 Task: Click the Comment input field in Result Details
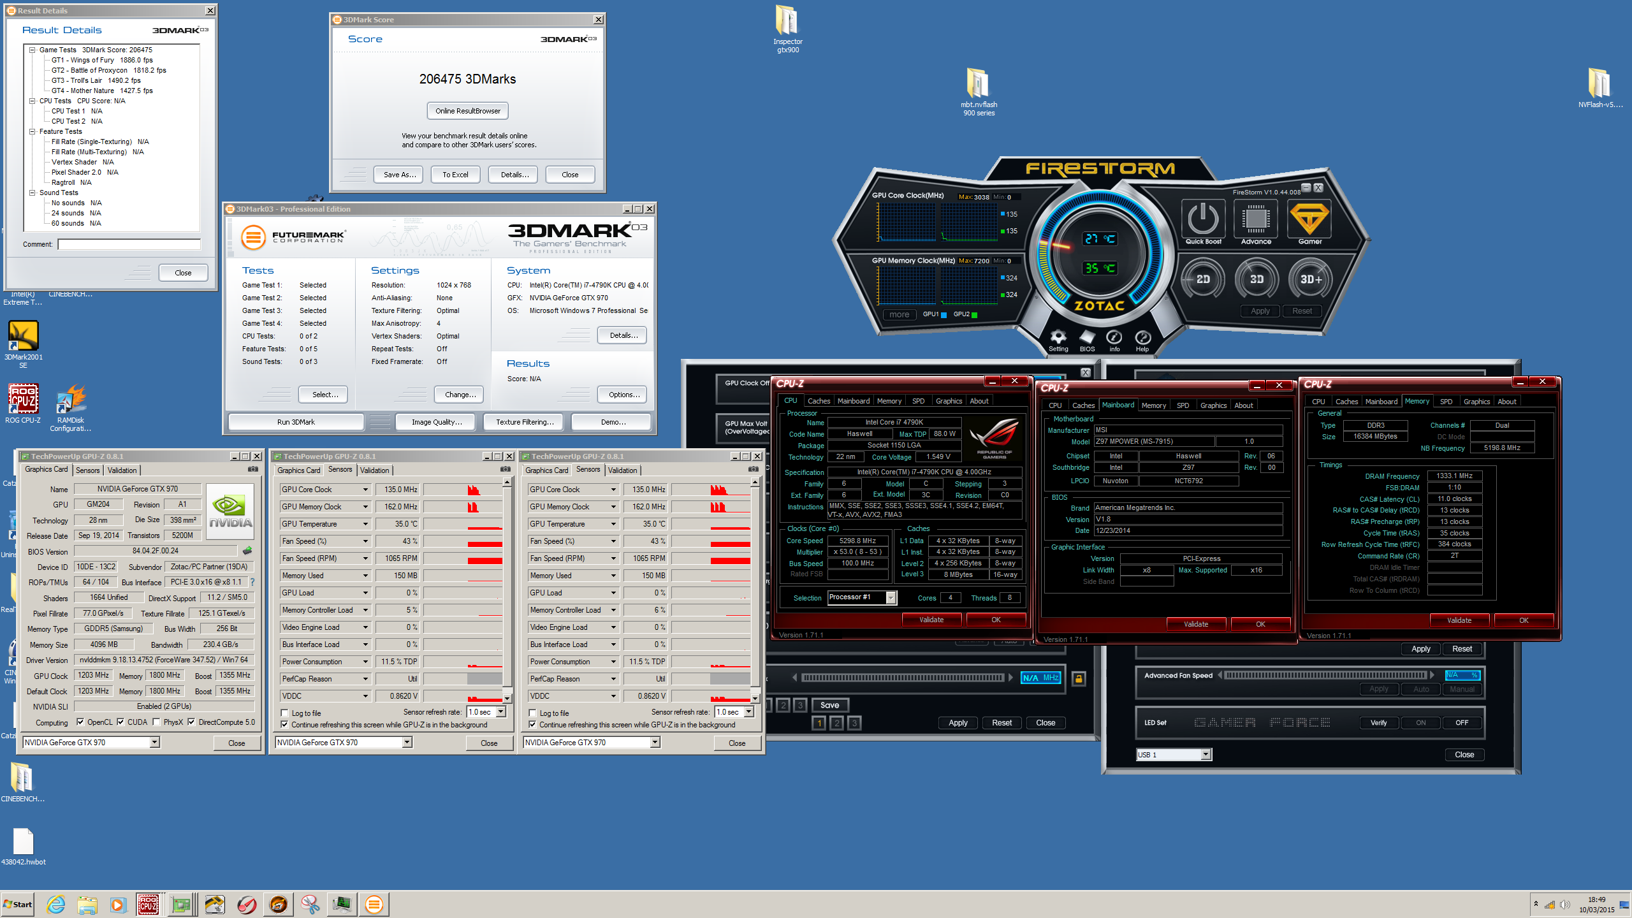tap(129, 244)
